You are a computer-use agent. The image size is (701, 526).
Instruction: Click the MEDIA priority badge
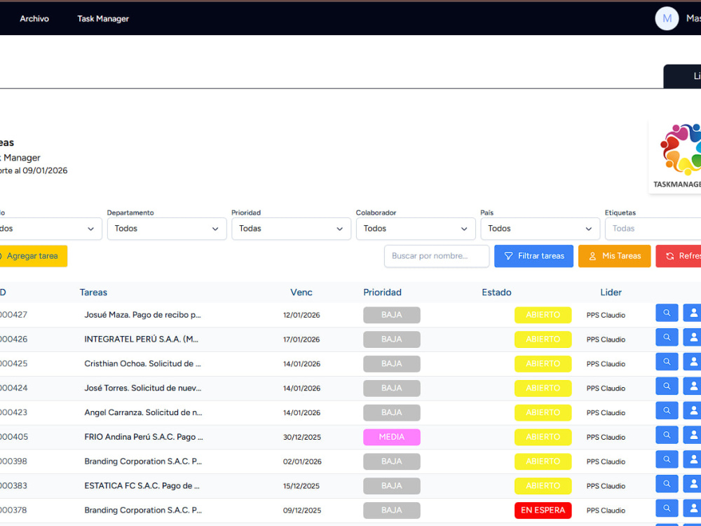point(392,437)
